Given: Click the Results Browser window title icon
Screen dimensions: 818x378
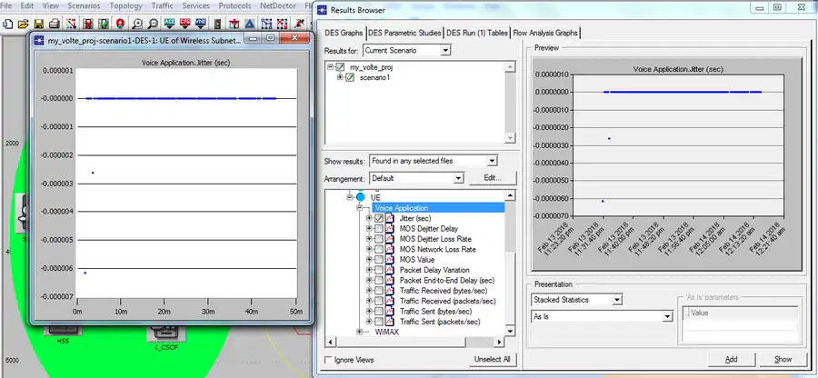Looking at the screenshot, I should pyautogui.click(x=323, y=10).
